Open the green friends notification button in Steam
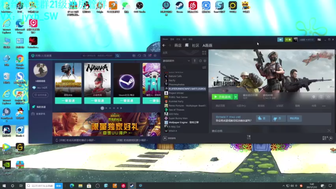Viewport: 336px width, 189px height. (288, 40)
